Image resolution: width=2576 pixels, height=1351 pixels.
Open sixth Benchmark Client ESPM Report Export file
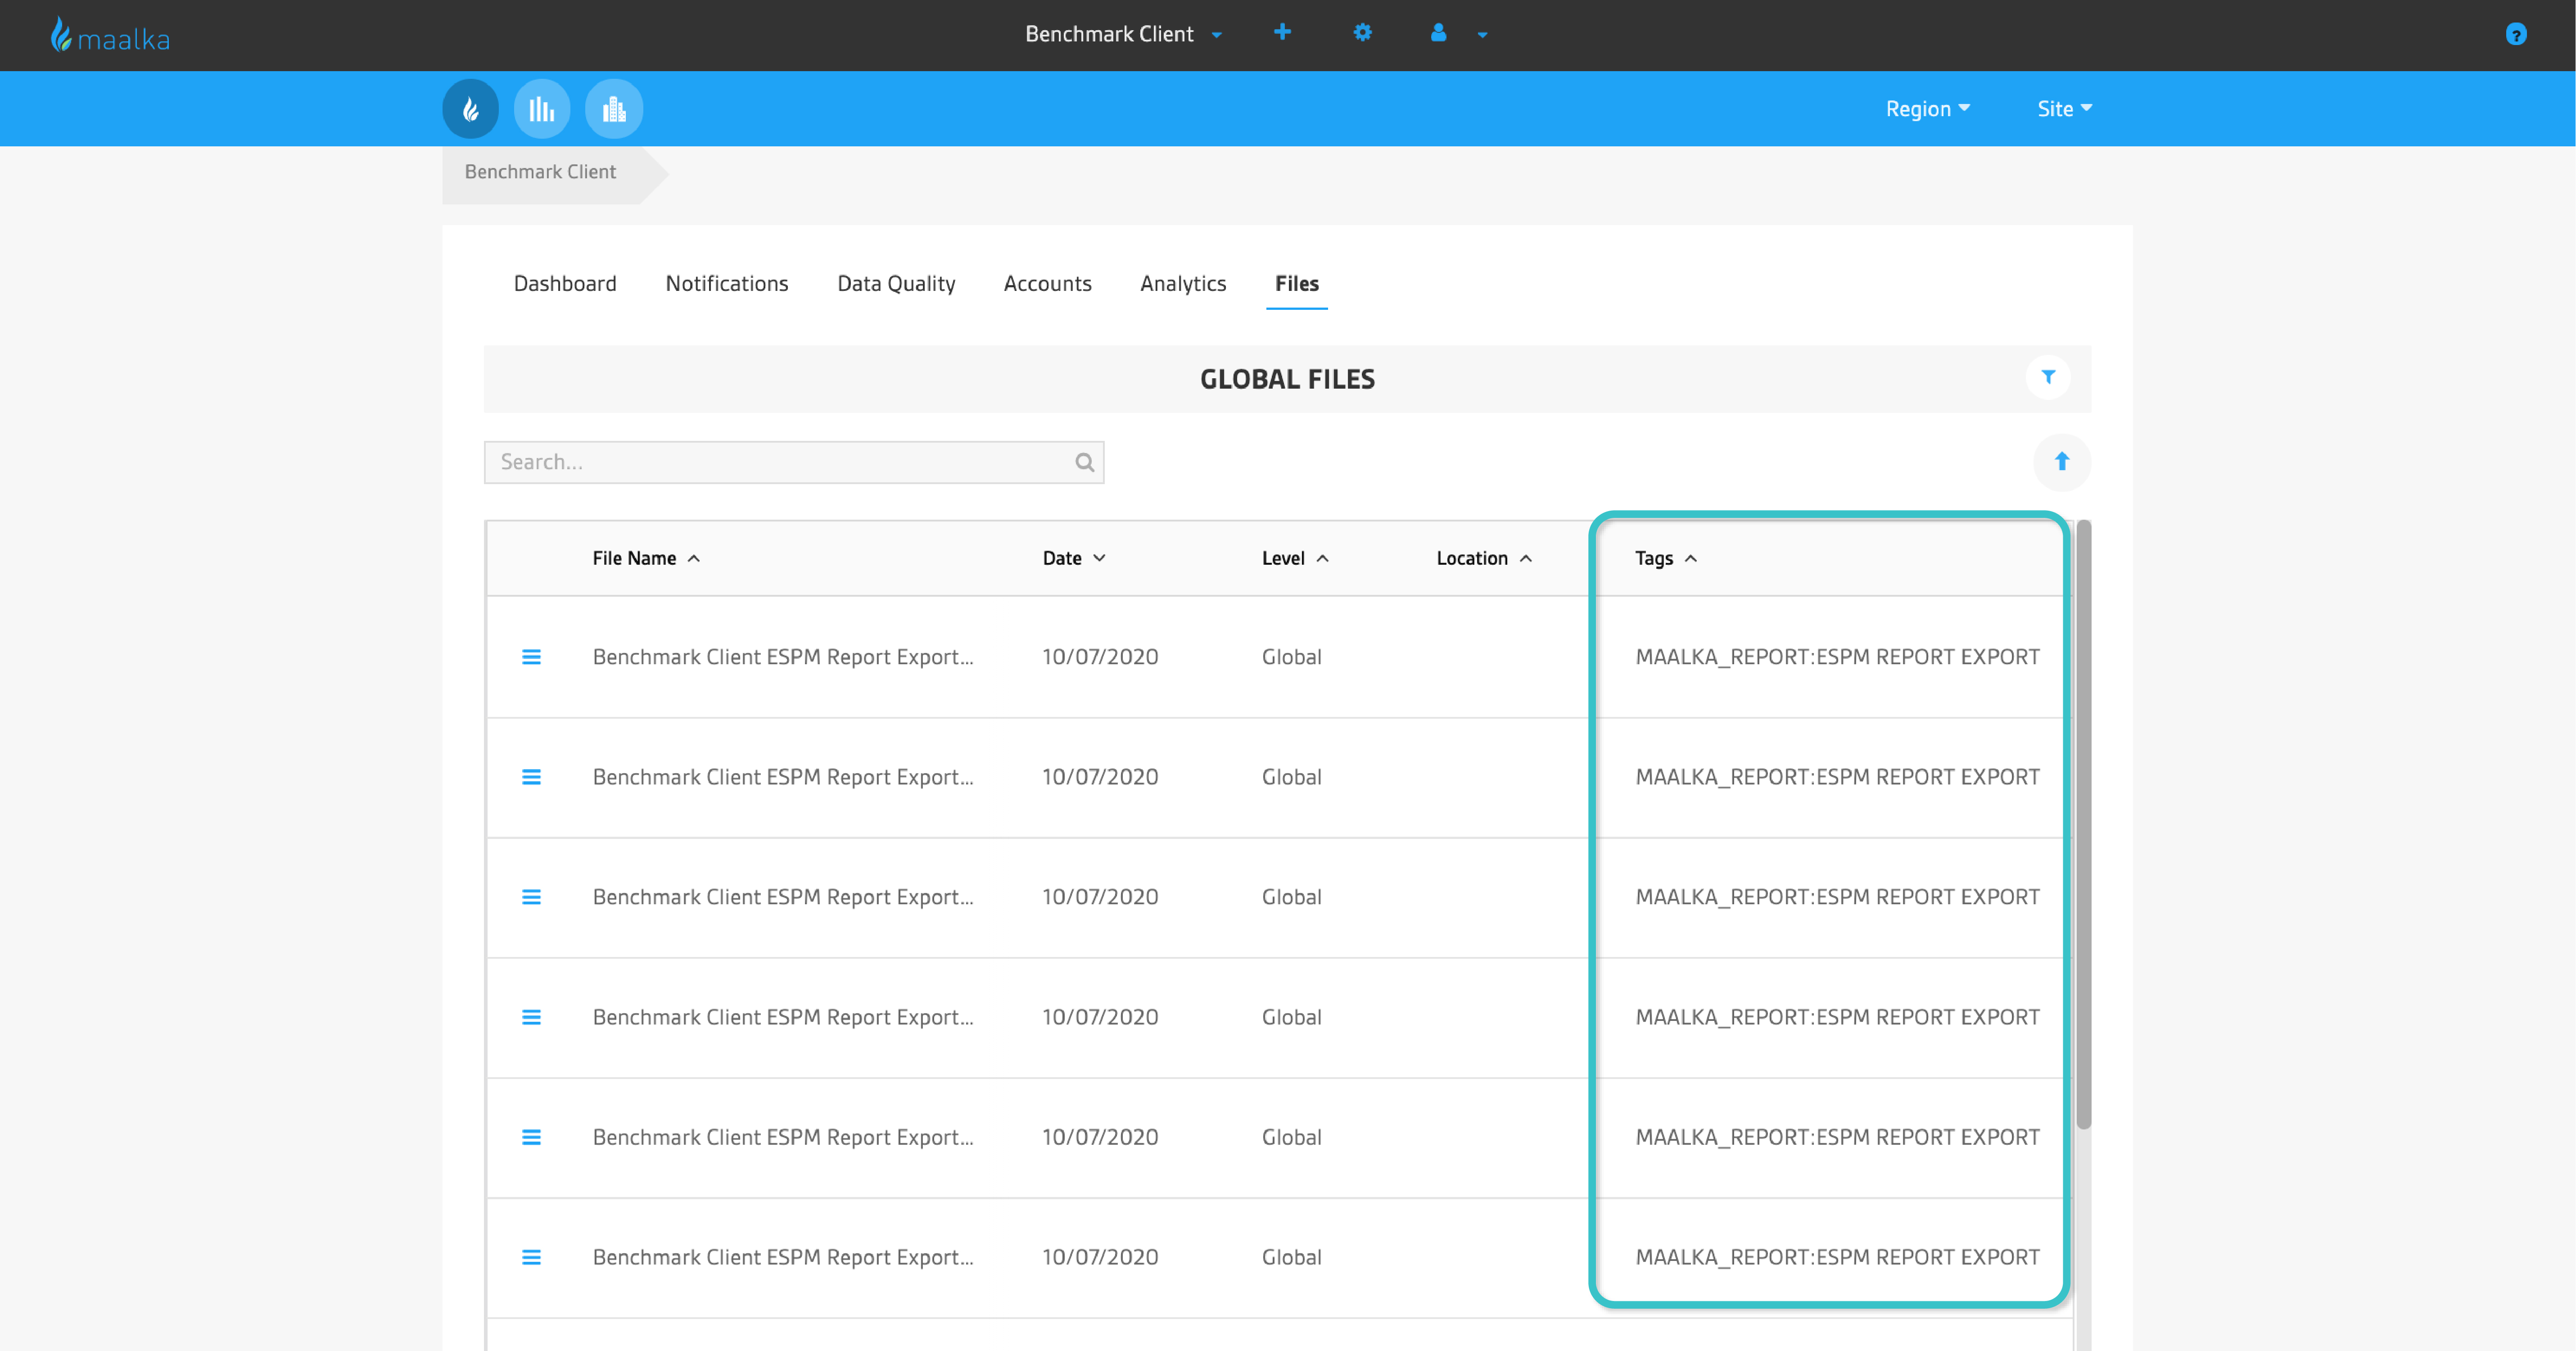783,1257
